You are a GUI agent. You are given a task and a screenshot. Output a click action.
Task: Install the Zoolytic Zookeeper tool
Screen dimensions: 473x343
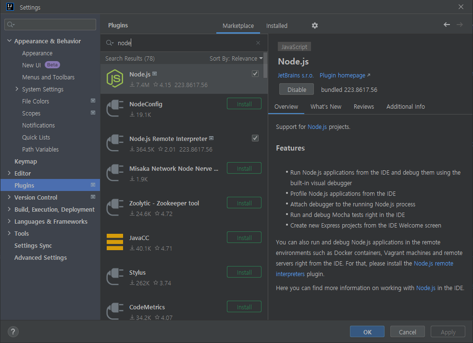[244, 203]
